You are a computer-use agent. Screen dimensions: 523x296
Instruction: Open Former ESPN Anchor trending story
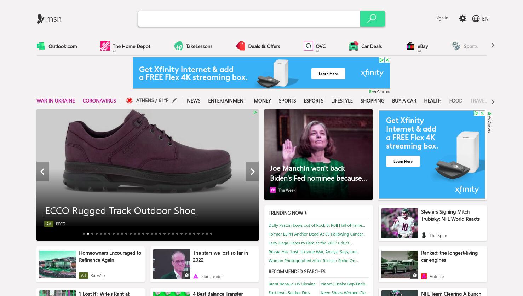pos(317,234)
